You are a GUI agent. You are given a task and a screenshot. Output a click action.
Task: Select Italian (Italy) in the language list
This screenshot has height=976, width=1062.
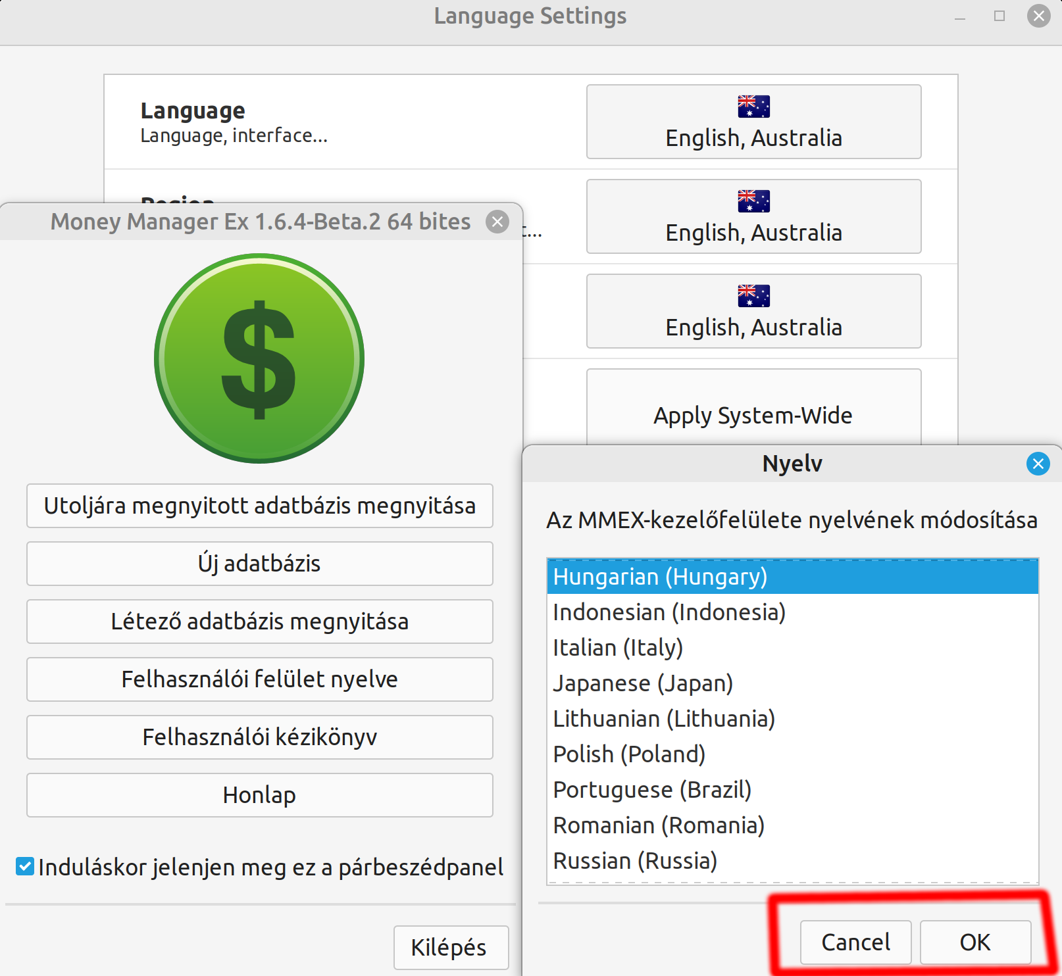coord(617,647)
